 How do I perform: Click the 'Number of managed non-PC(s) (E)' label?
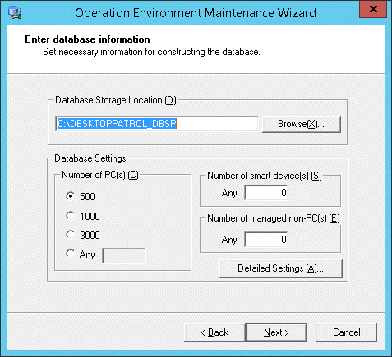coord(274,218)
